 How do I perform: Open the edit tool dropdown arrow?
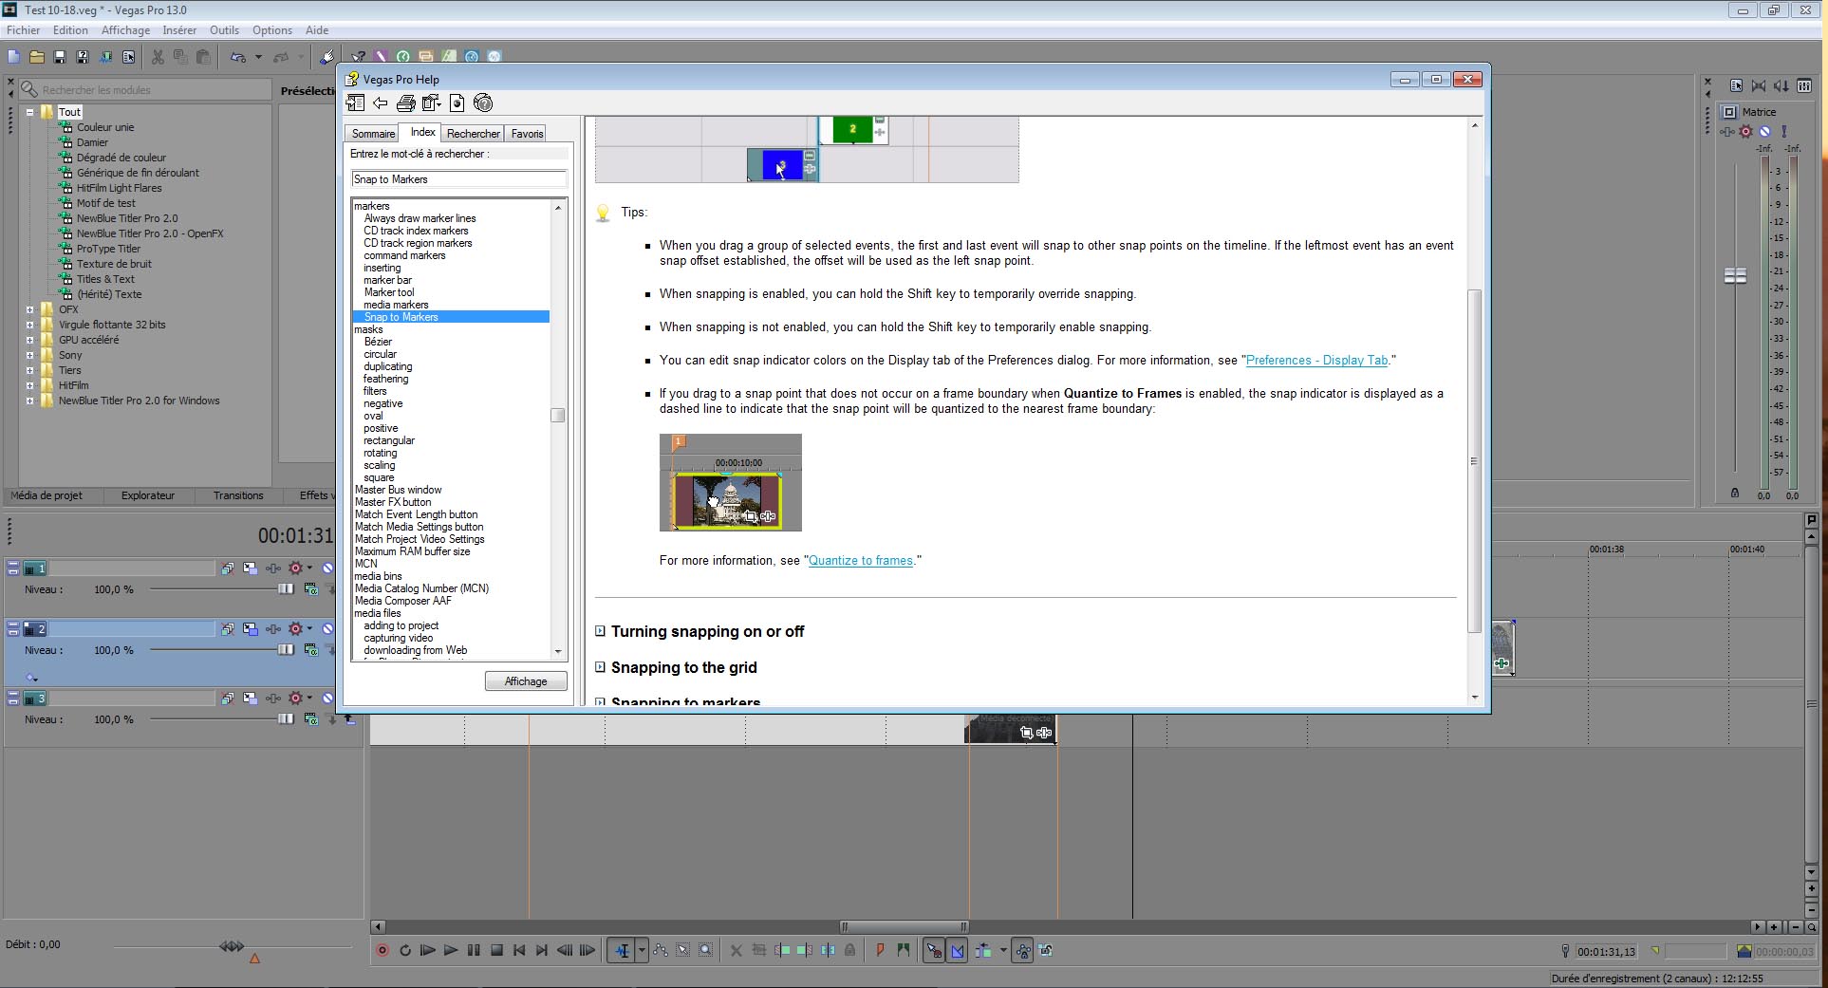642,950
